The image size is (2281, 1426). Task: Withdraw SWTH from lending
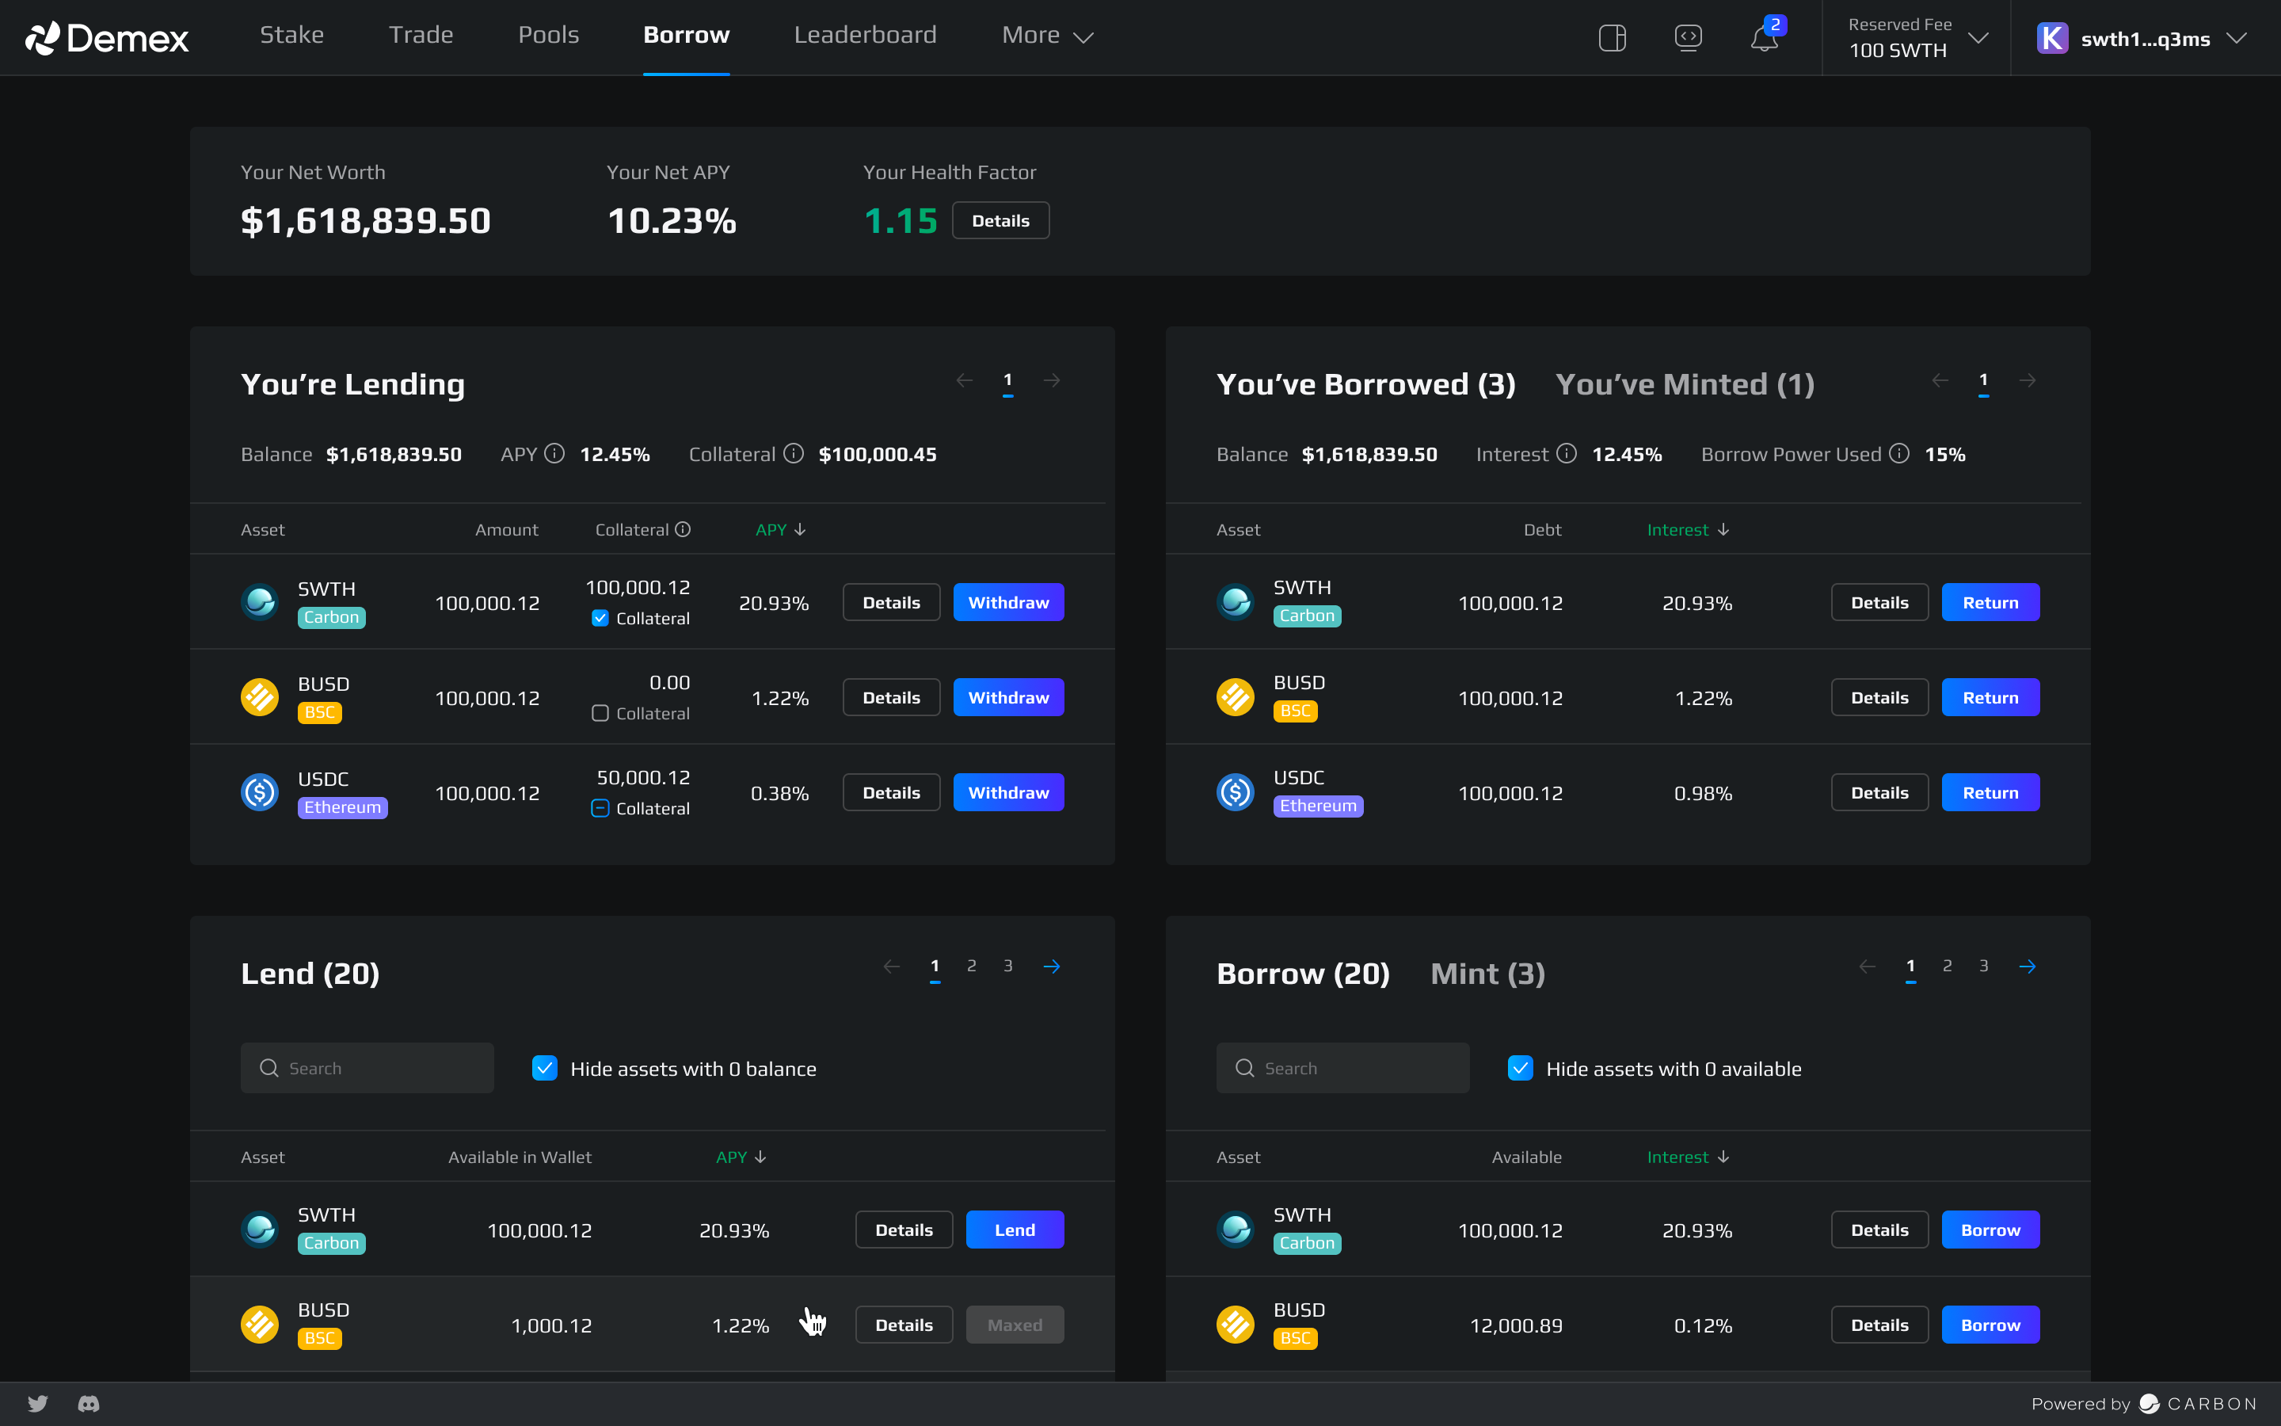pyautogui.click(x=1007, y=602)
